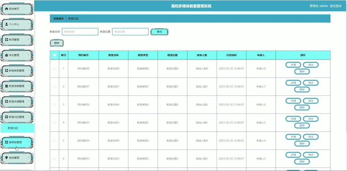Screen dimensions: 347x171
Task: Click the batch 删除 button above the table
Action: 57,43
